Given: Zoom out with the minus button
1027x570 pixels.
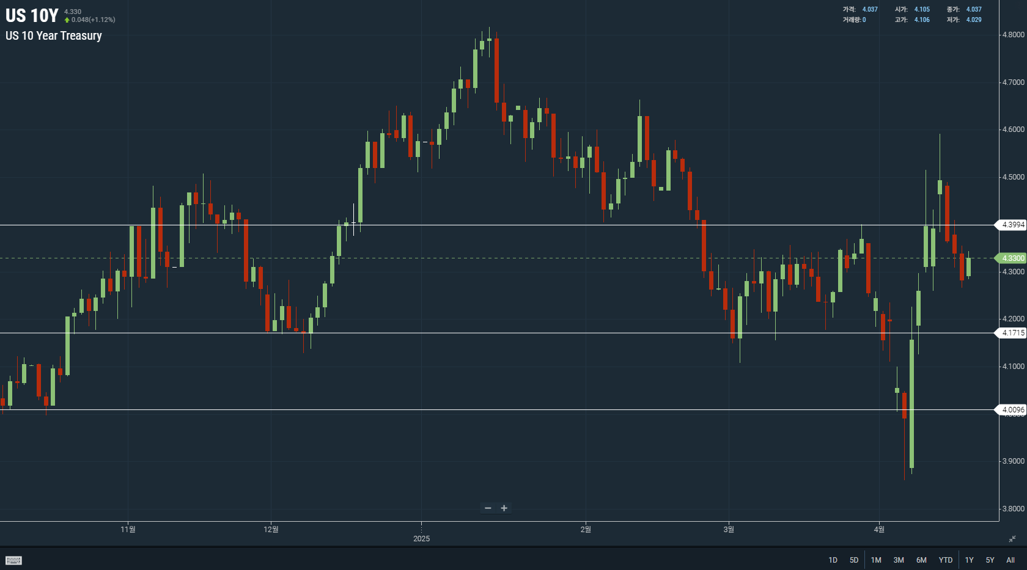Looking at the screenshot, I should tap(488, 508).
